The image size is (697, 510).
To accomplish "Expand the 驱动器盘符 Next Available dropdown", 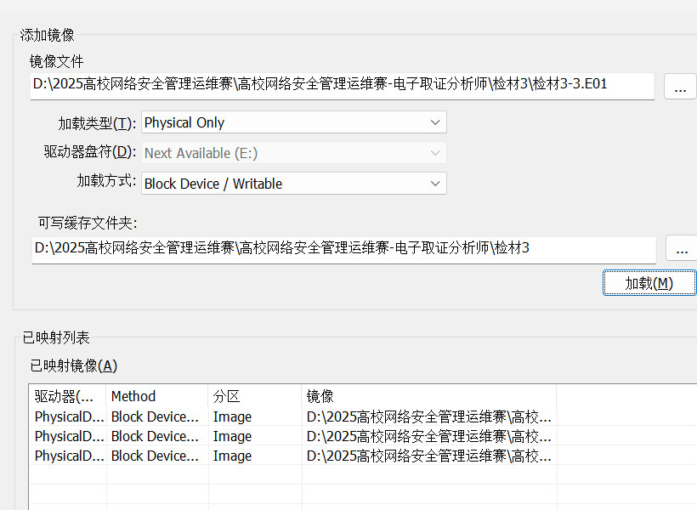I will coord(294,153).
